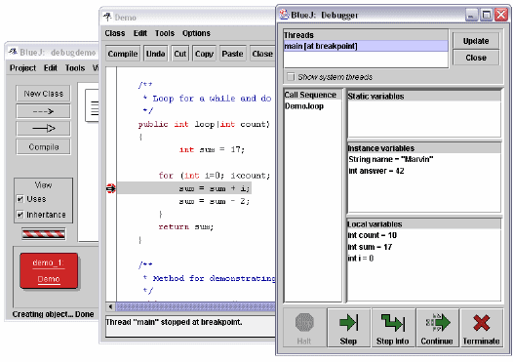Image resolution: width=513 pixels, height=362 pixels.
Task: Click the Close button in Debugger window
Action: pos(476,58)
